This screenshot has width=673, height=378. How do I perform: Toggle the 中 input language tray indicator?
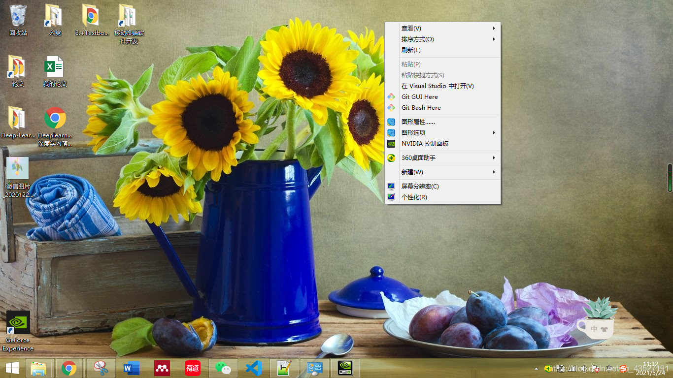click(x=609, y=368)
